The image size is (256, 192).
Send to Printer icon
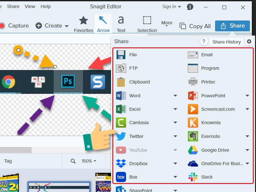pyautogui.click(x=193, y=82)
